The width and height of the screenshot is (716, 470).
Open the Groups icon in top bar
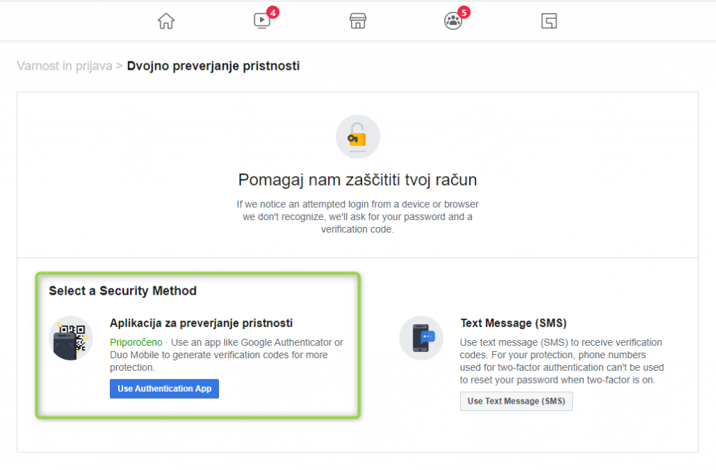coord(453,21)
